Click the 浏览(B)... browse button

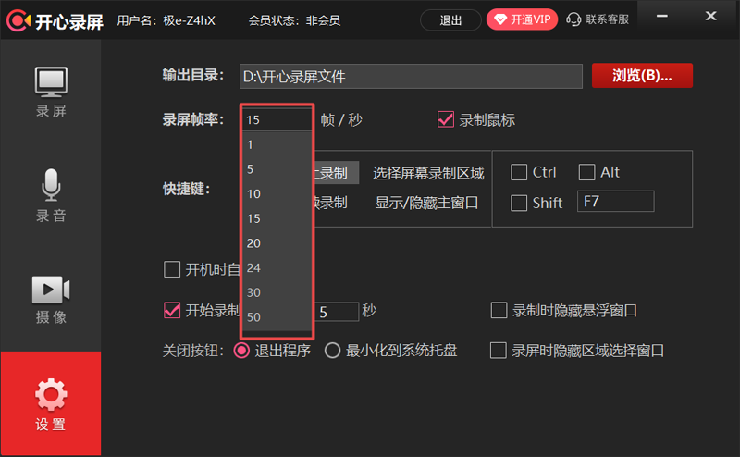click(642, 76)
